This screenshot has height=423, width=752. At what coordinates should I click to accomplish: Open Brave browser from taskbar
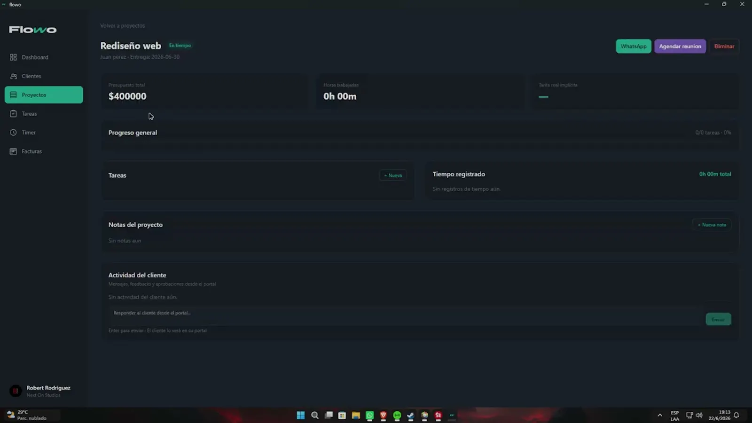pyautogui.click(x=383, y=415)
